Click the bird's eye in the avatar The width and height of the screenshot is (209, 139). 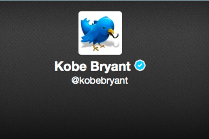(x=104, y=28)
